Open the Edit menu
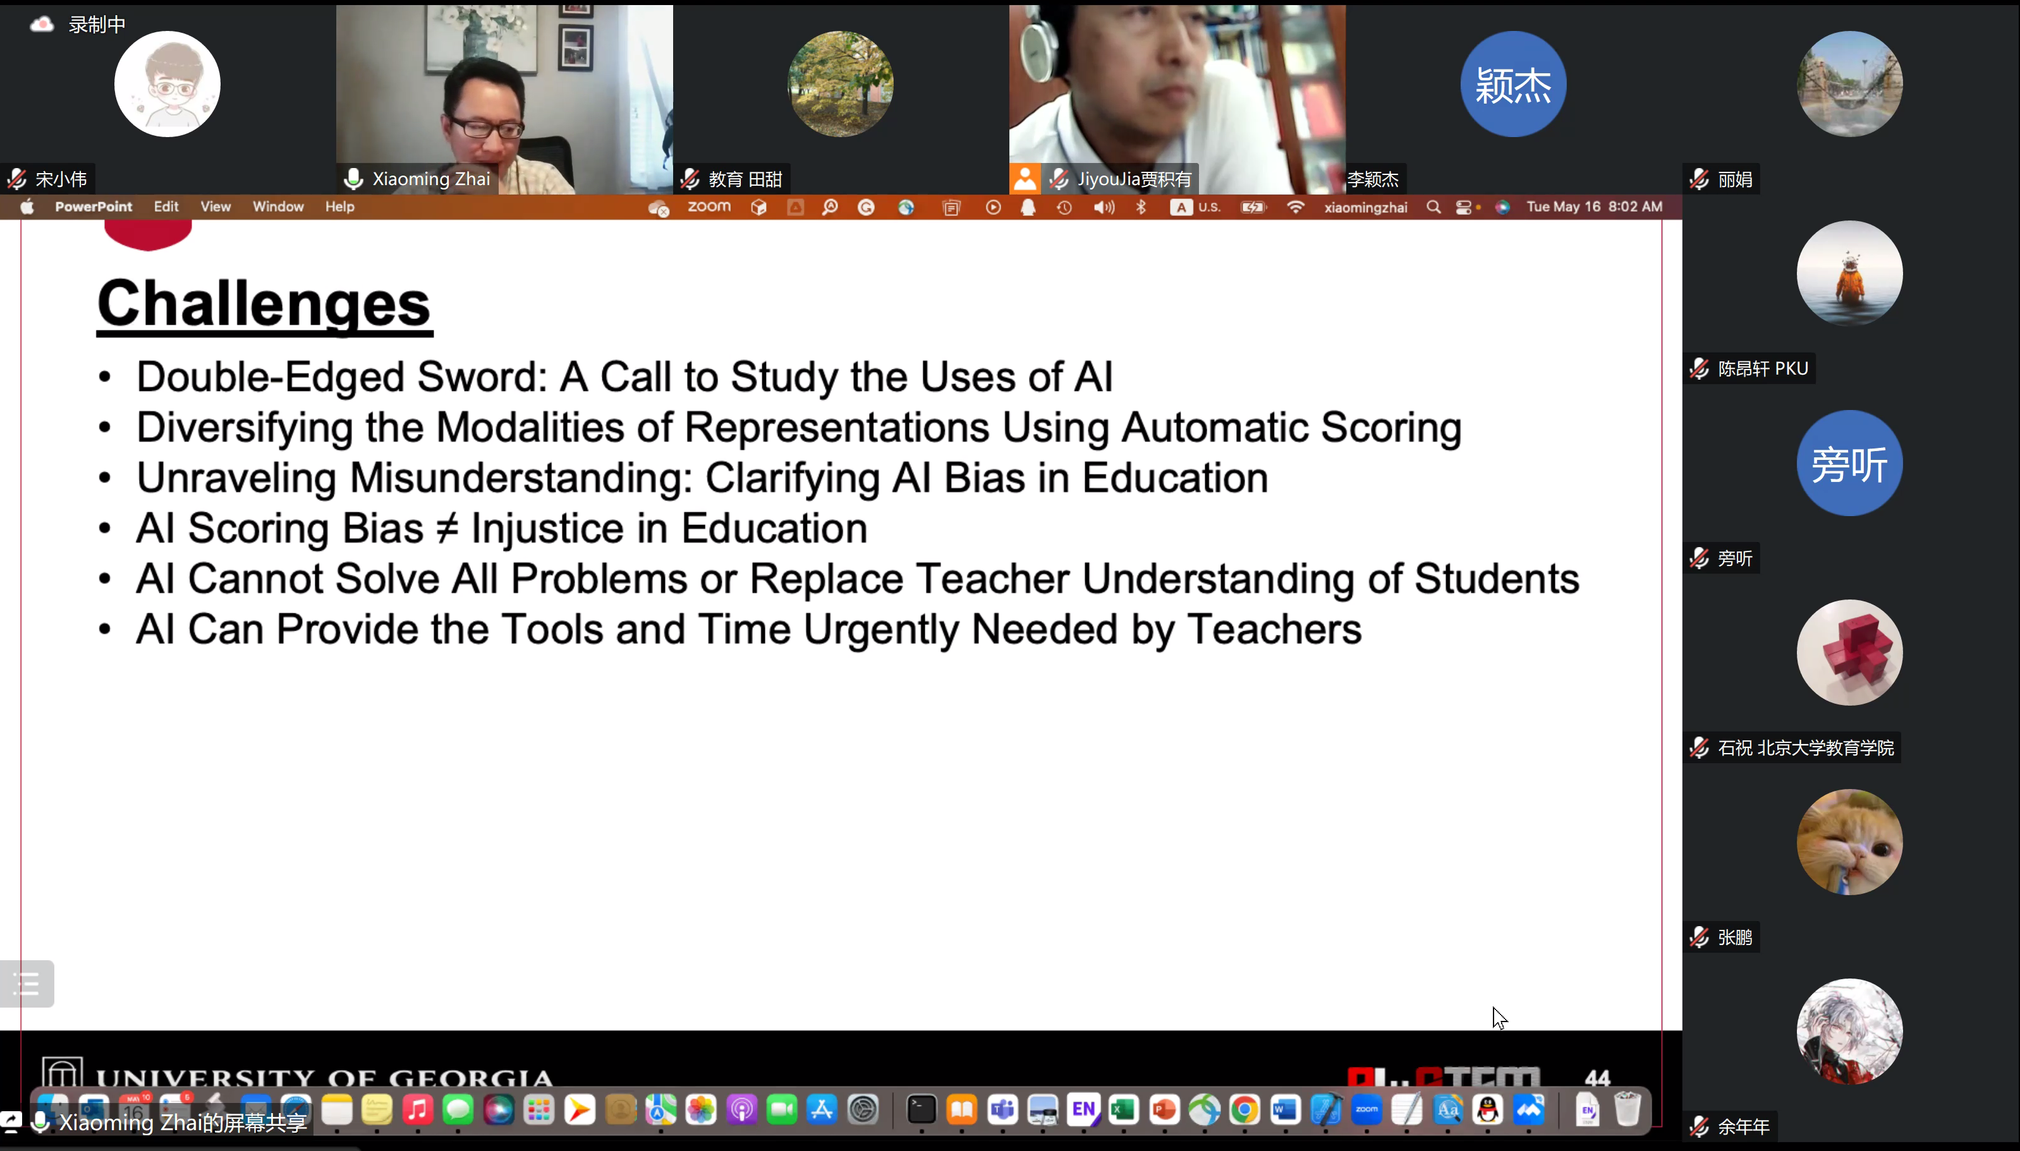The height and width of the screenshot is (1151, 2020). pyautogui.click(x=166, y=207)
